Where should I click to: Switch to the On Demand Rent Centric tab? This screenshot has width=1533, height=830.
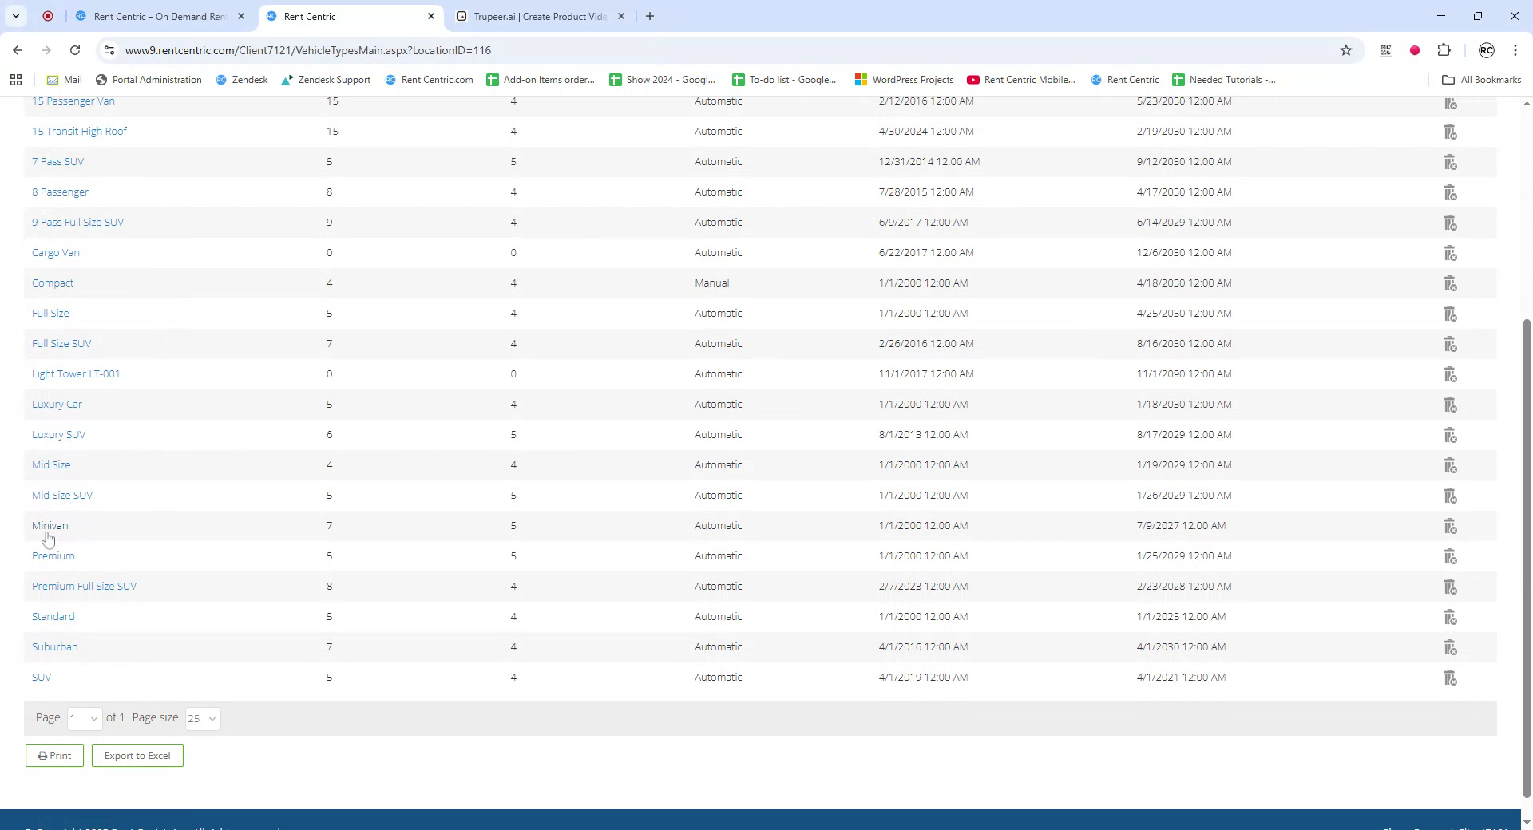pyautogui.click(x=156, y=16)
